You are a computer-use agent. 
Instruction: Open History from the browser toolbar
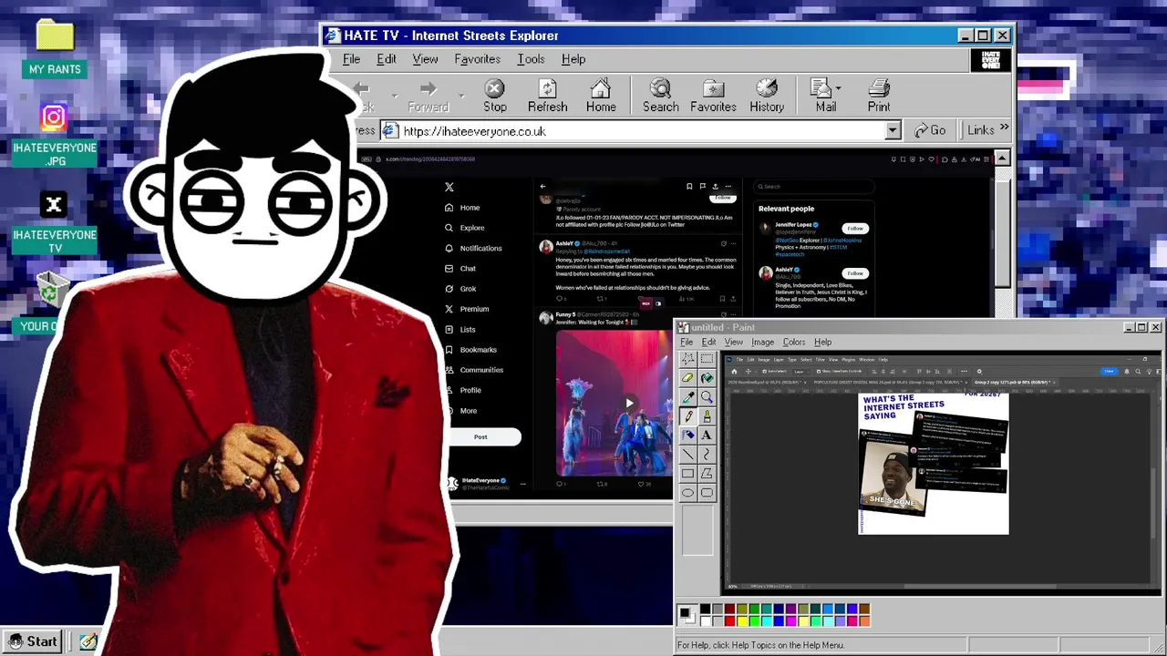tap(767, 95)
